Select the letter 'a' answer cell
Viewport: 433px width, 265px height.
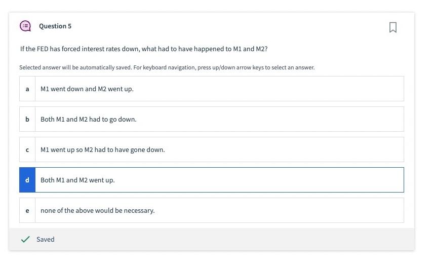pyautogui.click(x=27, y=89)
